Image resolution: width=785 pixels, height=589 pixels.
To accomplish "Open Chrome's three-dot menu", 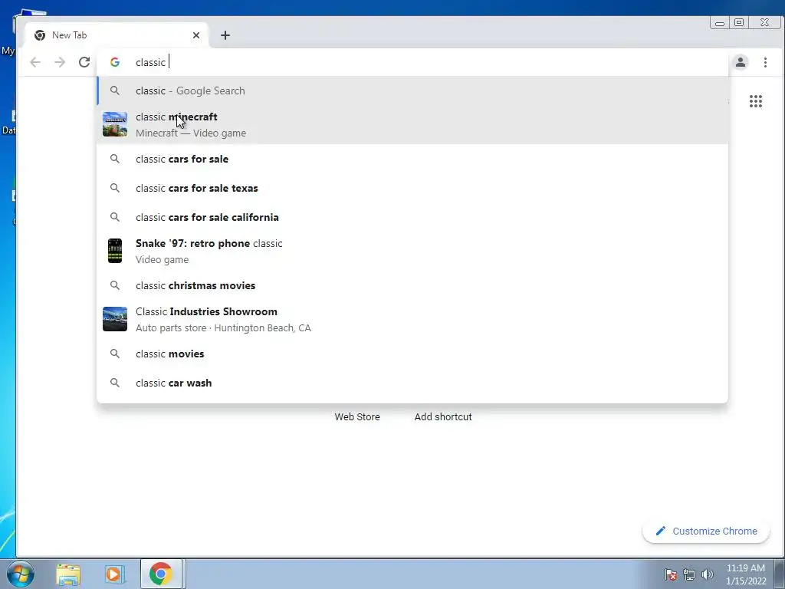I will (x=765, y=62).
